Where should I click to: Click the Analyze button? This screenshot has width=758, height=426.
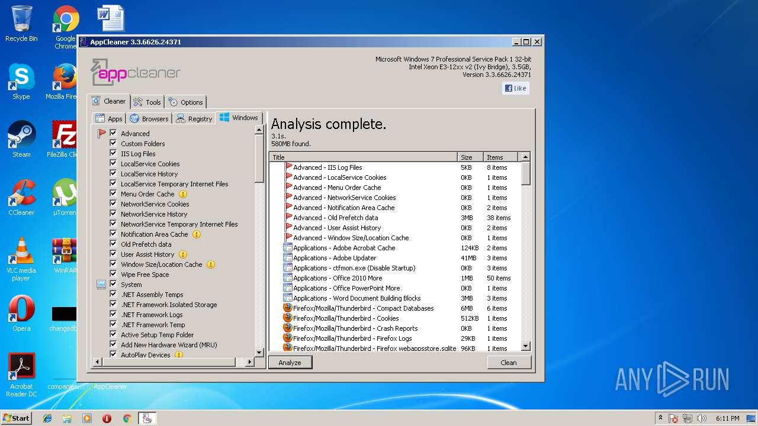(290, 362)
